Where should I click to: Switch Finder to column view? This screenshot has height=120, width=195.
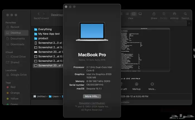pyautogui.click(x=134, y=14)
